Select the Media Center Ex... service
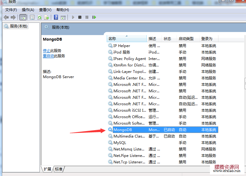The image size is (246, 176). pos(162,78)
